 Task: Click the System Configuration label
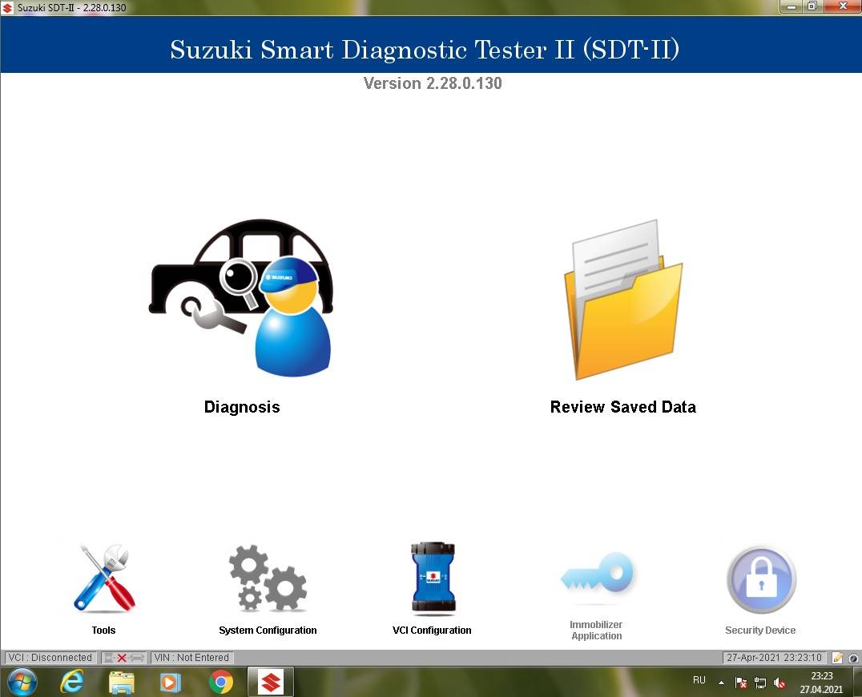coord(268,630)
